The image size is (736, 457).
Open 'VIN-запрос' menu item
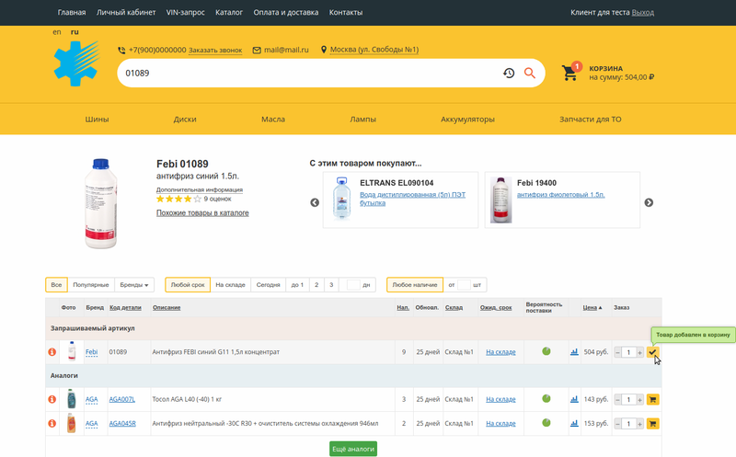[x=186, y=13]
